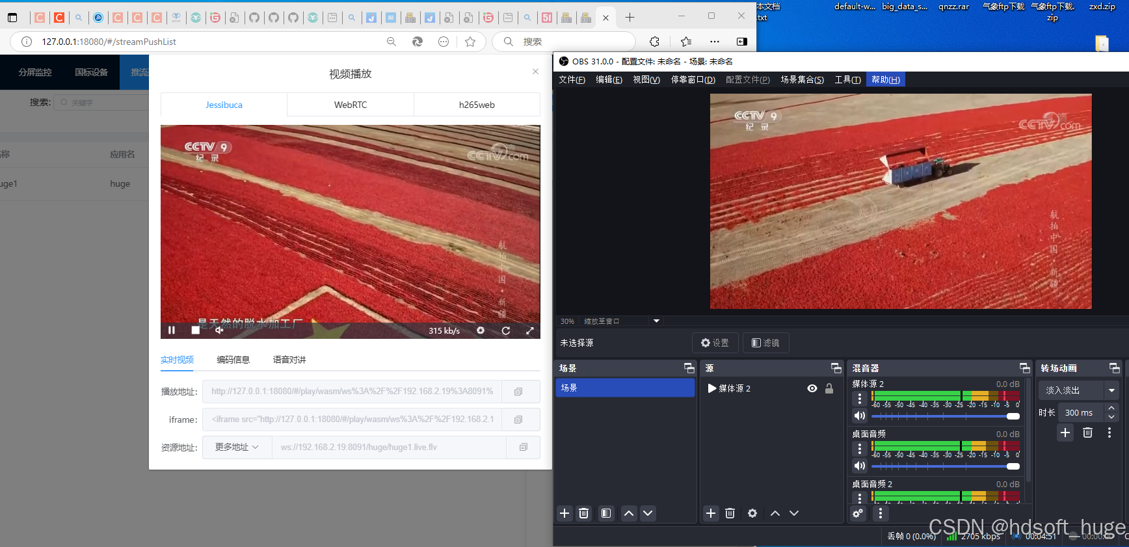Image resolution: width=1129 pixels, height=547 pixels.
Task: Open 场景集合(S) menu in OBS
Action: click(x=803, y=80)
